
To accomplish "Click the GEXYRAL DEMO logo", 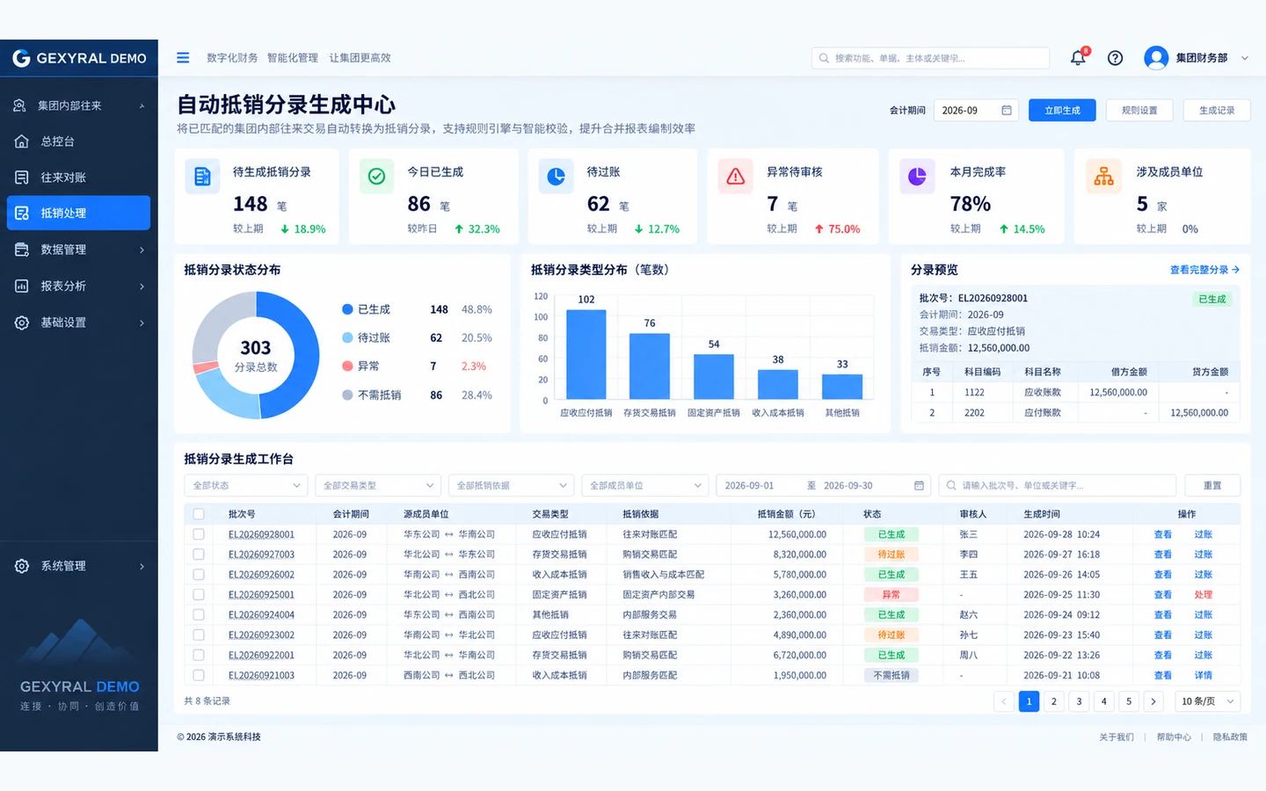I will click(x=79, y=58).
